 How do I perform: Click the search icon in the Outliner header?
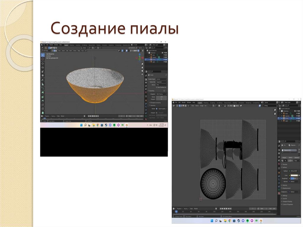pyautogui.click(x=154, y=48)
